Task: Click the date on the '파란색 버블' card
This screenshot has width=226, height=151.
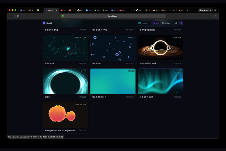Action: click(130, 64)
